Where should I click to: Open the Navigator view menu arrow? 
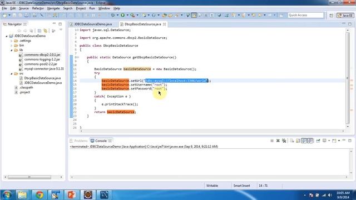coord(61,30)
